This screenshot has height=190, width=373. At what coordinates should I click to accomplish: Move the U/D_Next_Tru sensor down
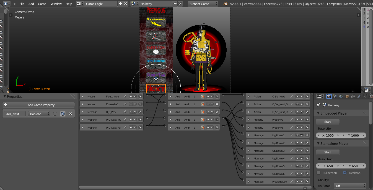pyautogui.click(x=134, y=120)
